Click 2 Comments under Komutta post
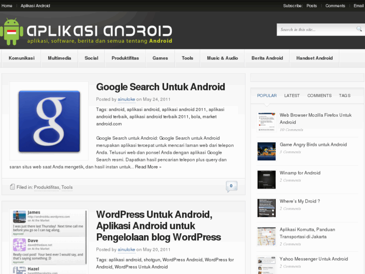 pos(290,244)
